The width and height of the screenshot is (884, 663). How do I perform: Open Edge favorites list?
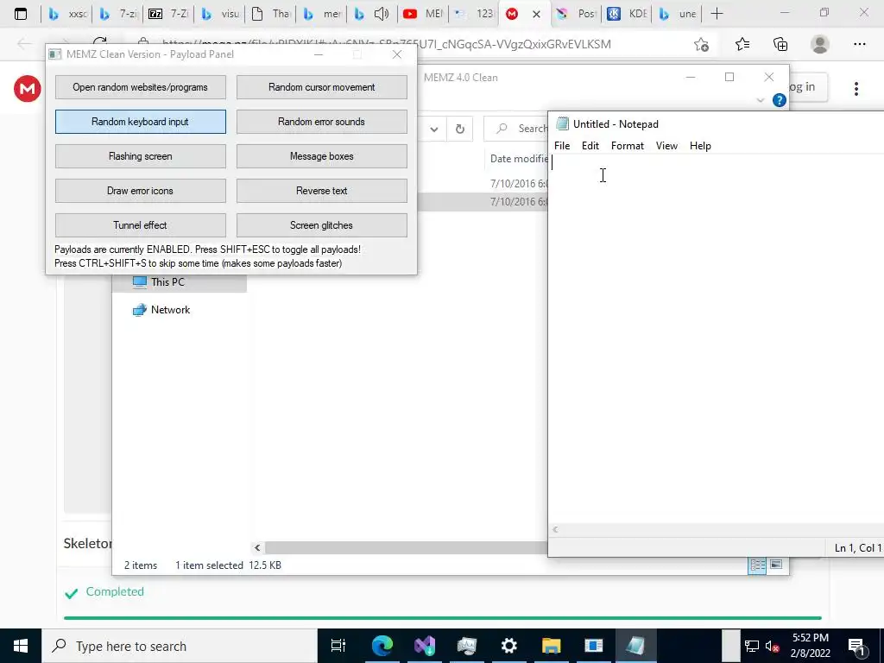pyautogui.click(x=742, y=45)
